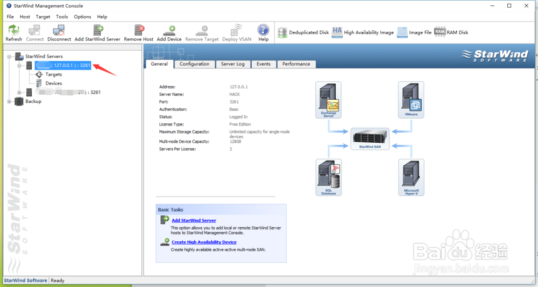
Task: Switch to the Configuration tab
Action: (194, 64)
